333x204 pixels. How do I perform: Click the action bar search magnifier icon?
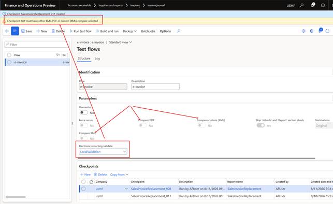pyautogui.click(x=179, y=31)
